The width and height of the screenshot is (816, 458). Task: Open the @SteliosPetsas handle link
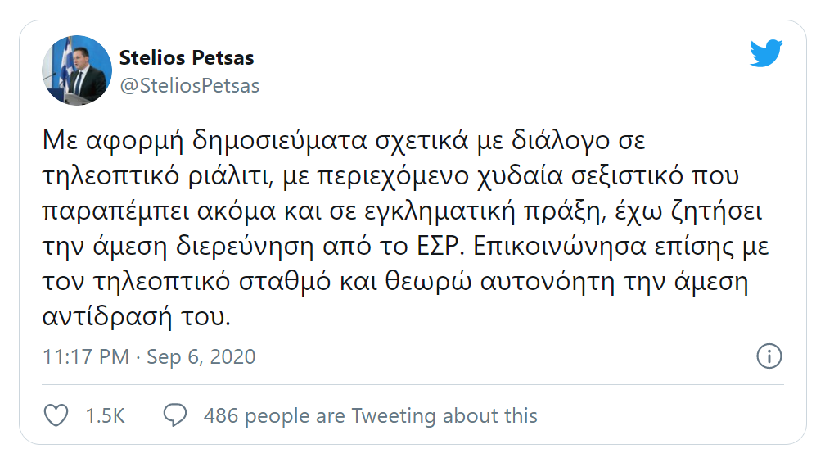tap(190, 85)
